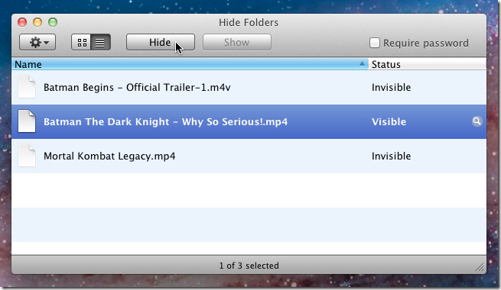Click file icon of Batman Begins trailer
Screen dimensions: 501x290
pyautogui.click(x=27, y=87)
